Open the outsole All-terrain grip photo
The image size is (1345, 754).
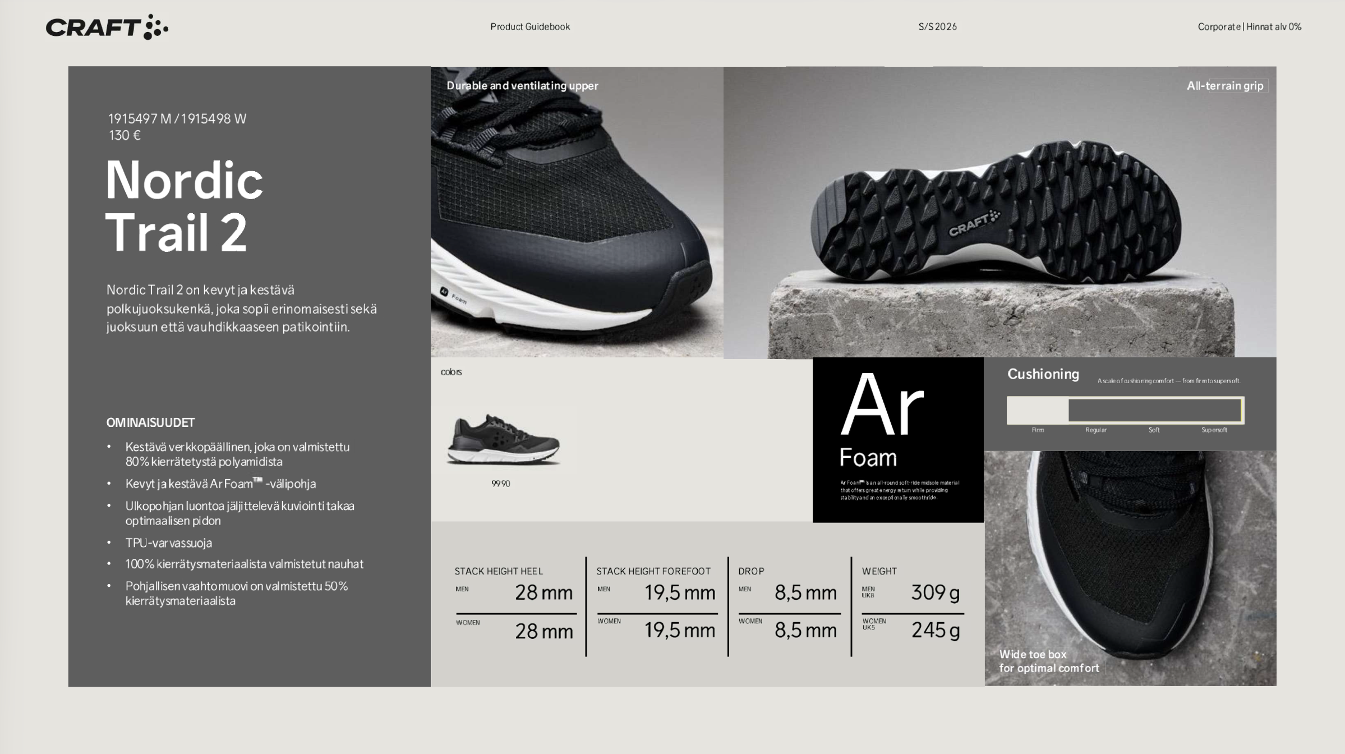pyautogui.click(x=999, y=212)
